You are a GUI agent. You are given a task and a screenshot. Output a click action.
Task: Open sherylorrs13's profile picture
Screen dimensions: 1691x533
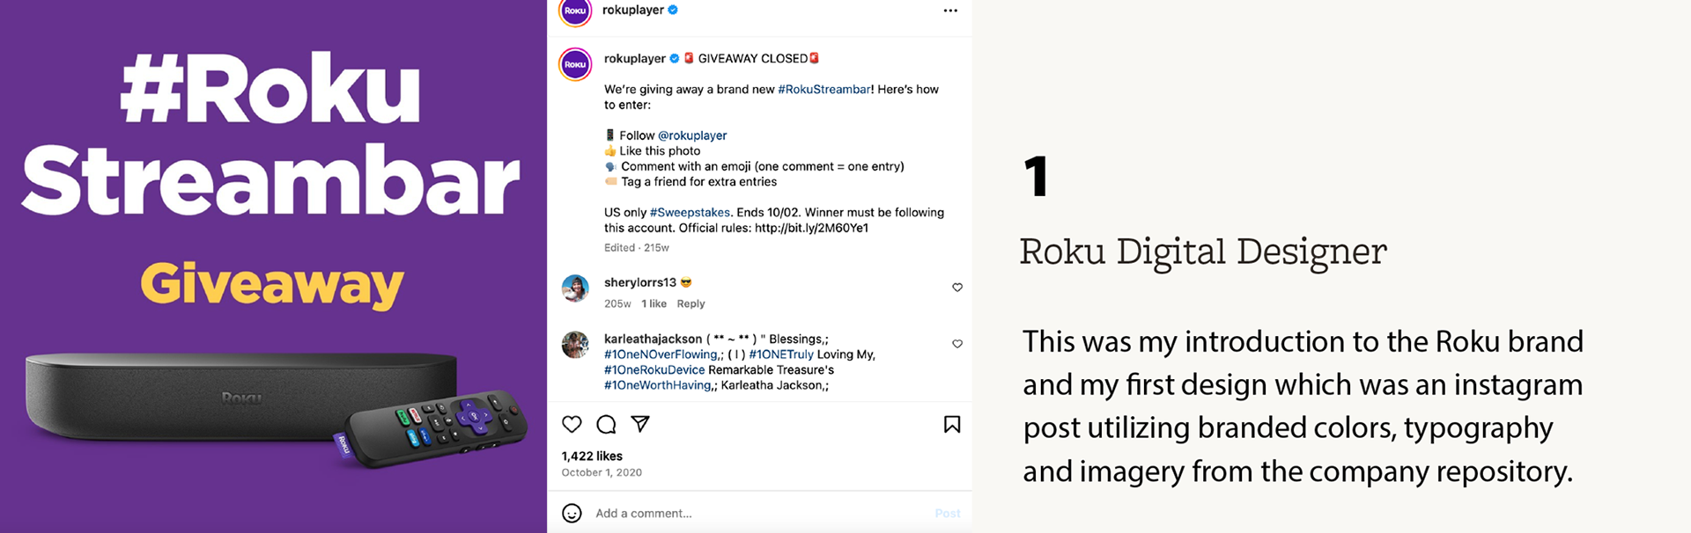[576, 288]
